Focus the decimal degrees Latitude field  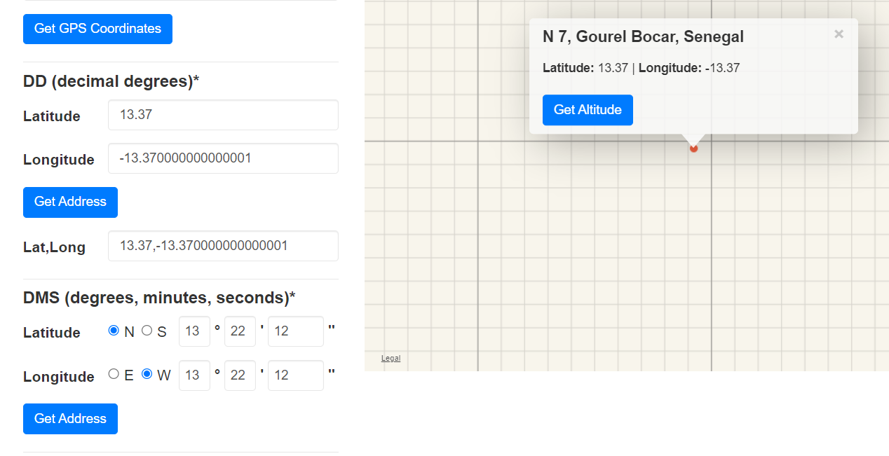pos(223,115)
